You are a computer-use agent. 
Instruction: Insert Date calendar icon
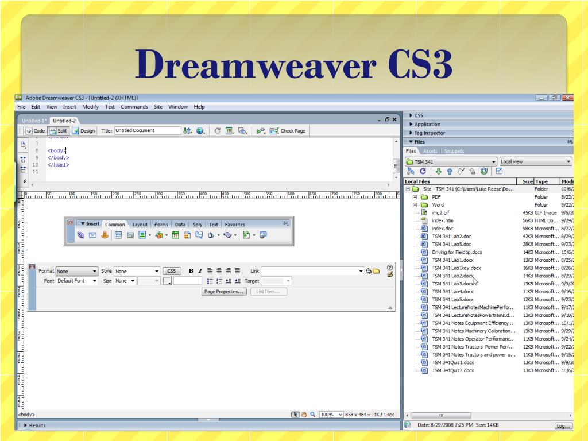[175, 235]
